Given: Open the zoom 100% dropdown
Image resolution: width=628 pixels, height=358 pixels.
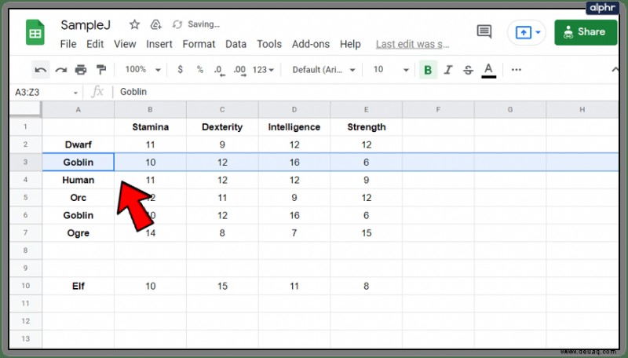Looking at the screenshot, I should [143, 70].
